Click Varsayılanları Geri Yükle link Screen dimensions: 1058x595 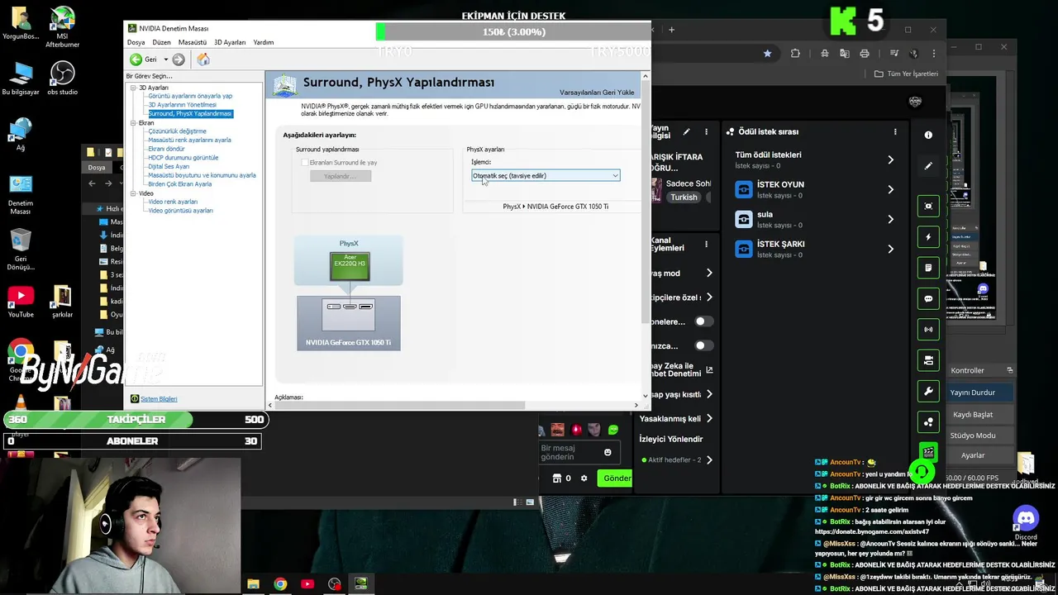597,92
